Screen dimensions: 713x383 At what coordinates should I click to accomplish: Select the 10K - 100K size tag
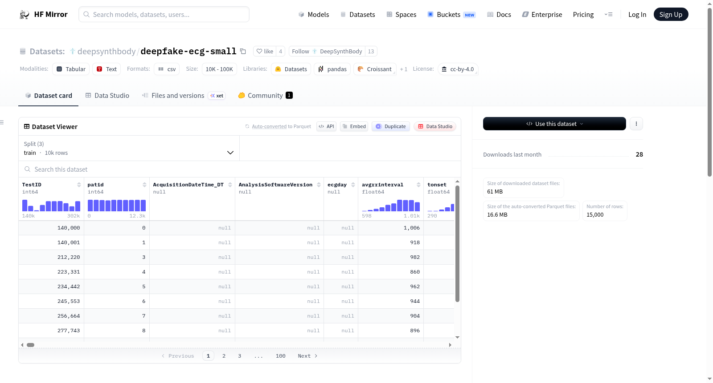click(x=219, y=69)
